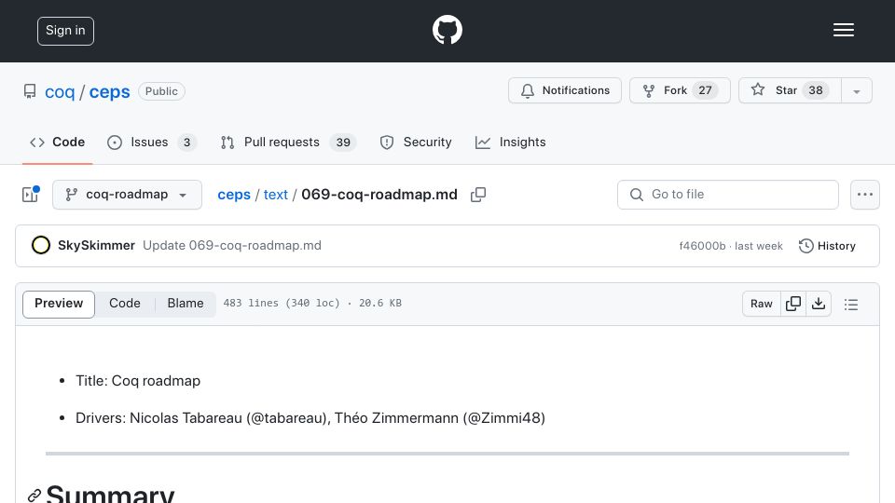The height and width of the screenshot is (503, 895).
Task: Select the Code view of the file
Action: click(124, 304)
